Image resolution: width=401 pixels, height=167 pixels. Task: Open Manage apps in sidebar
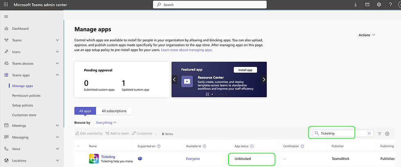pyautogui.click(x=23, y=86)
